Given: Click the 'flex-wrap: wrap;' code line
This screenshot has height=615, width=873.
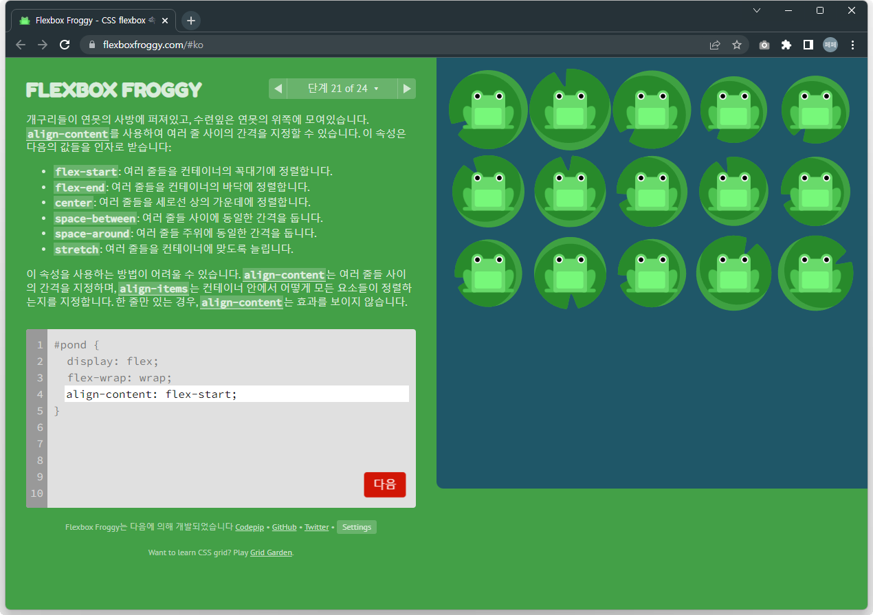Looking at the screenshot, I should (x=120, y=378).
